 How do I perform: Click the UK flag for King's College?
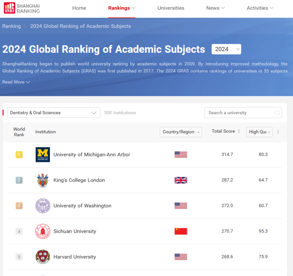click(x=181, y=180)
